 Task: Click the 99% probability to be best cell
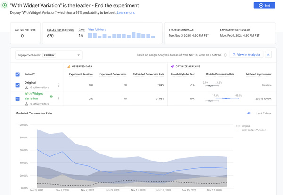pos(192,99)
